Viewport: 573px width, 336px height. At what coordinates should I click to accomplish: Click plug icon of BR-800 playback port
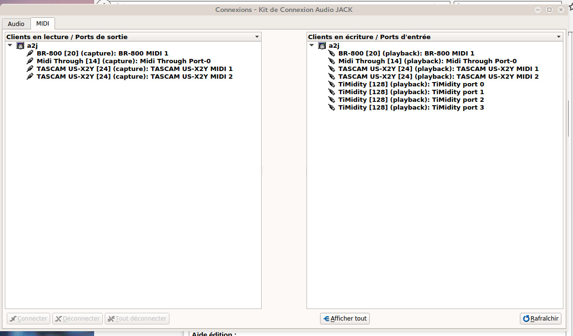click(x=332, y=54)
